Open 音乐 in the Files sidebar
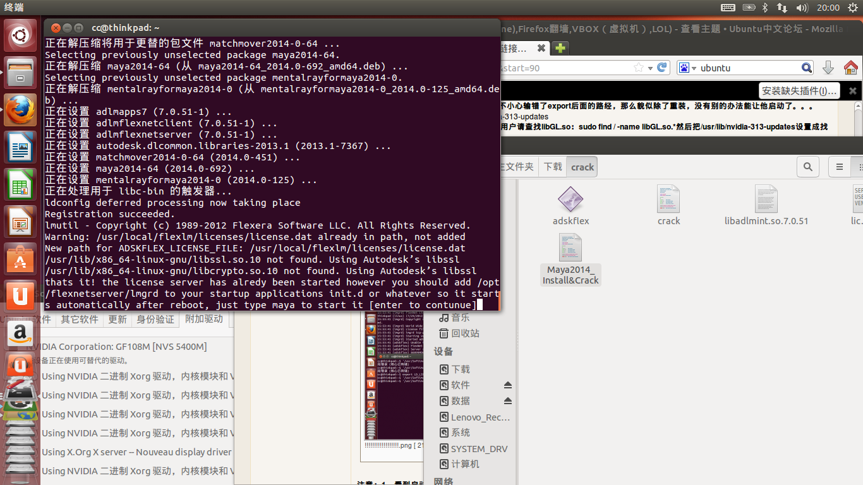Screen dimensions: 863x485 (x=461, y=317)
